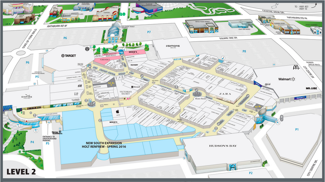Screen dimensions: 325x182
Task: Select the Sephora store label
Action: (196, 82)
